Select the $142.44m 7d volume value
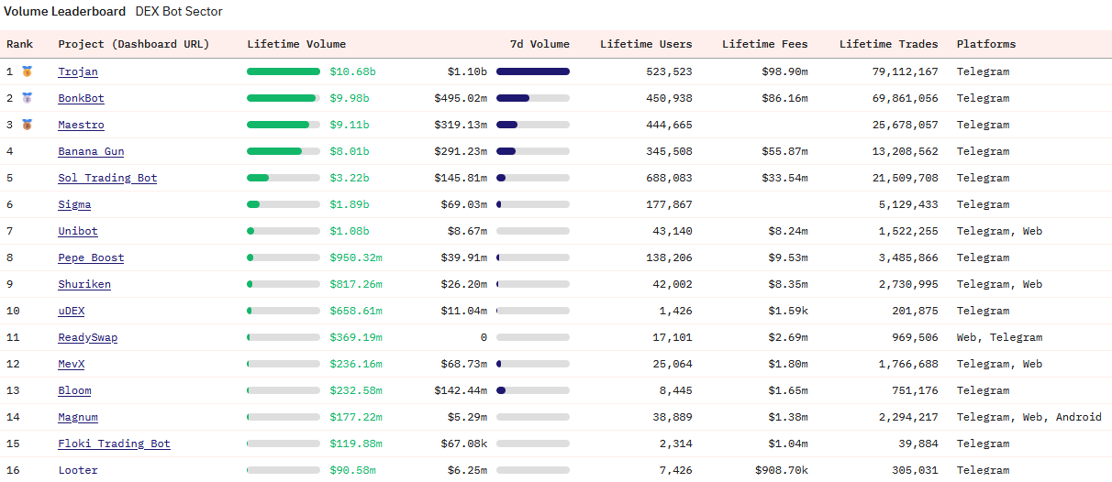1112x482 pixels. point(461,390)
